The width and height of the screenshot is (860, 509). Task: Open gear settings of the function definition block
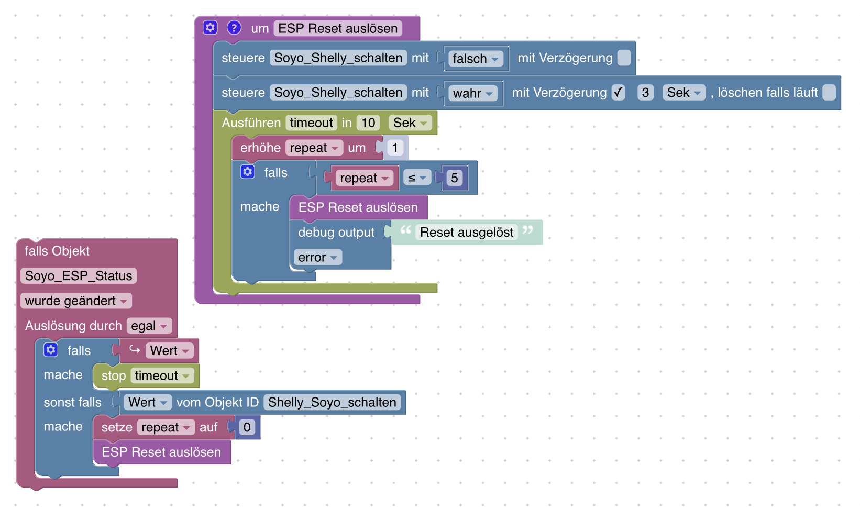pos(210,28)
